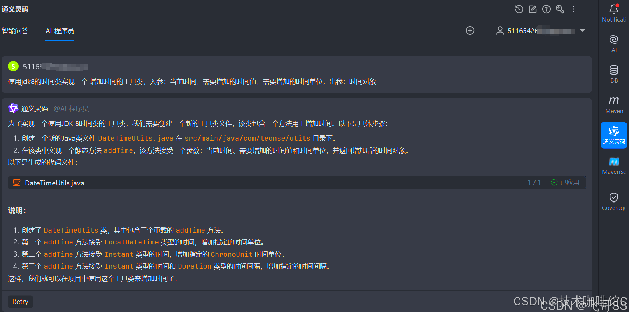
Task: Open the Notifications tool window
Action: [x=614, y=13]
